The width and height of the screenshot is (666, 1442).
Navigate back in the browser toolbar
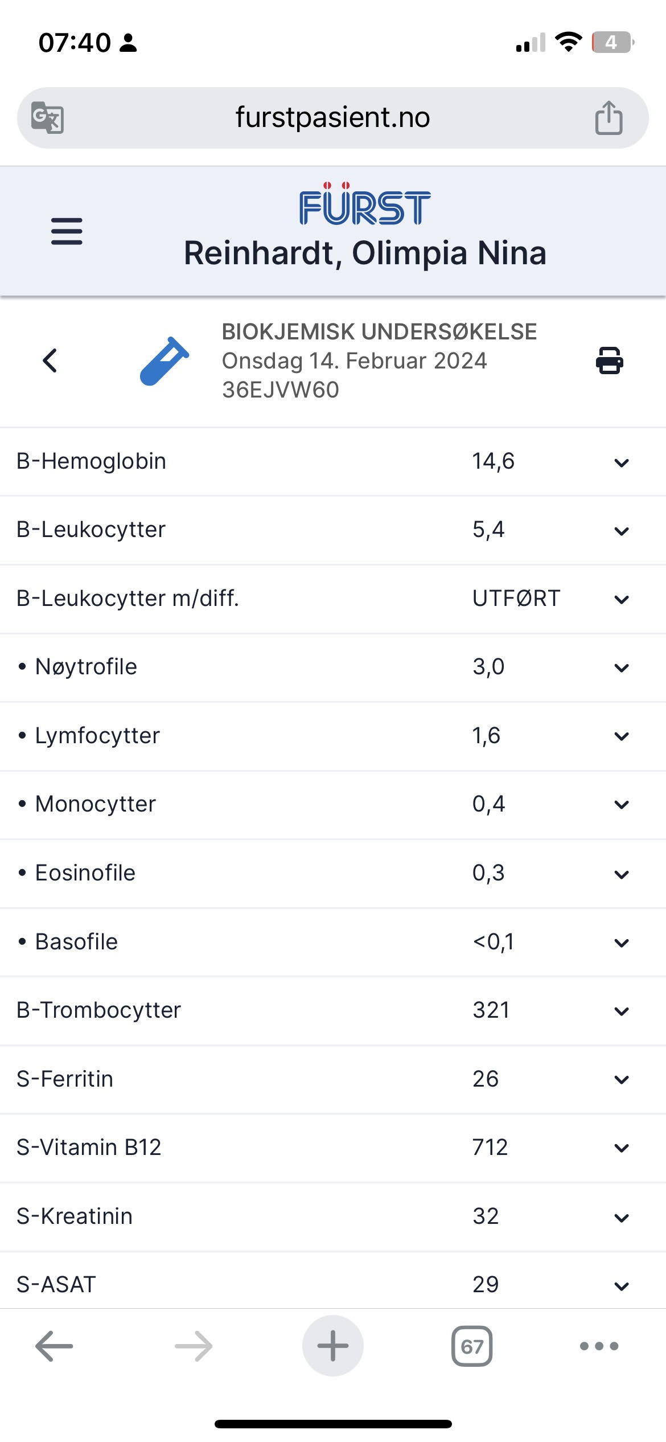54,1346
